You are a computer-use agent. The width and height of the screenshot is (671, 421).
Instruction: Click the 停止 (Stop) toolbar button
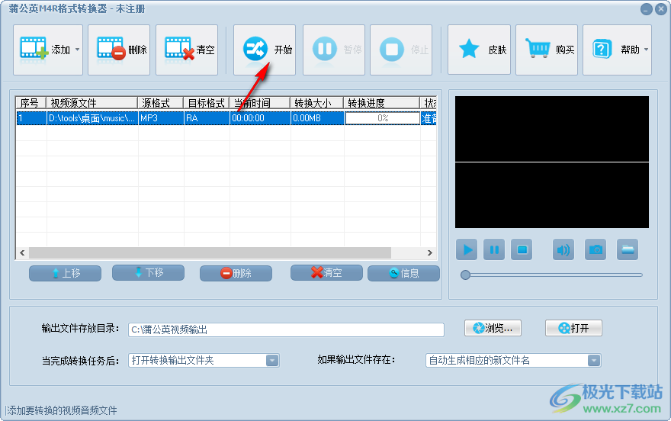401,50
